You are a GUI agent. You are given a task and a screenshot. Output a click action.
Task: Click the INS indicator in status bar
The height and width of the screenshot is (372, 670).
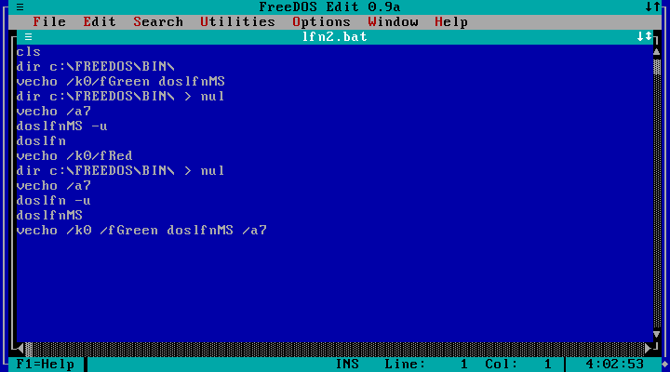(x=347, y=365)
